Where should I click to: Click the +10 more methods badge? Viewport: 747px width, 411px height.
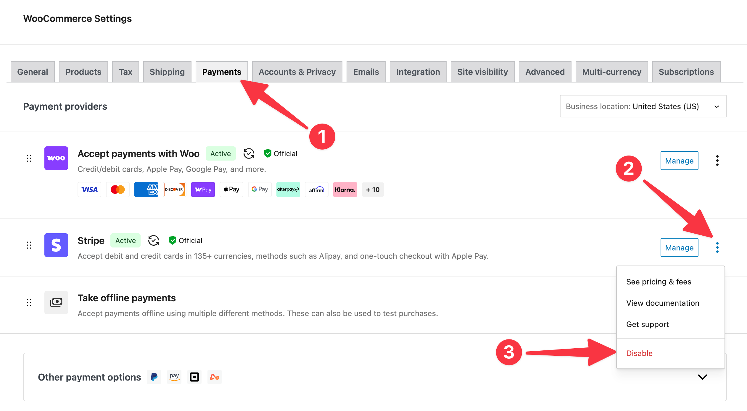373,190
